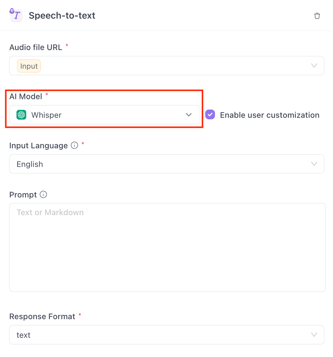This screenshot has width=333, height=357.
Task: Click the OpenAI Whisper logo icon
Action: coord(21,115)
